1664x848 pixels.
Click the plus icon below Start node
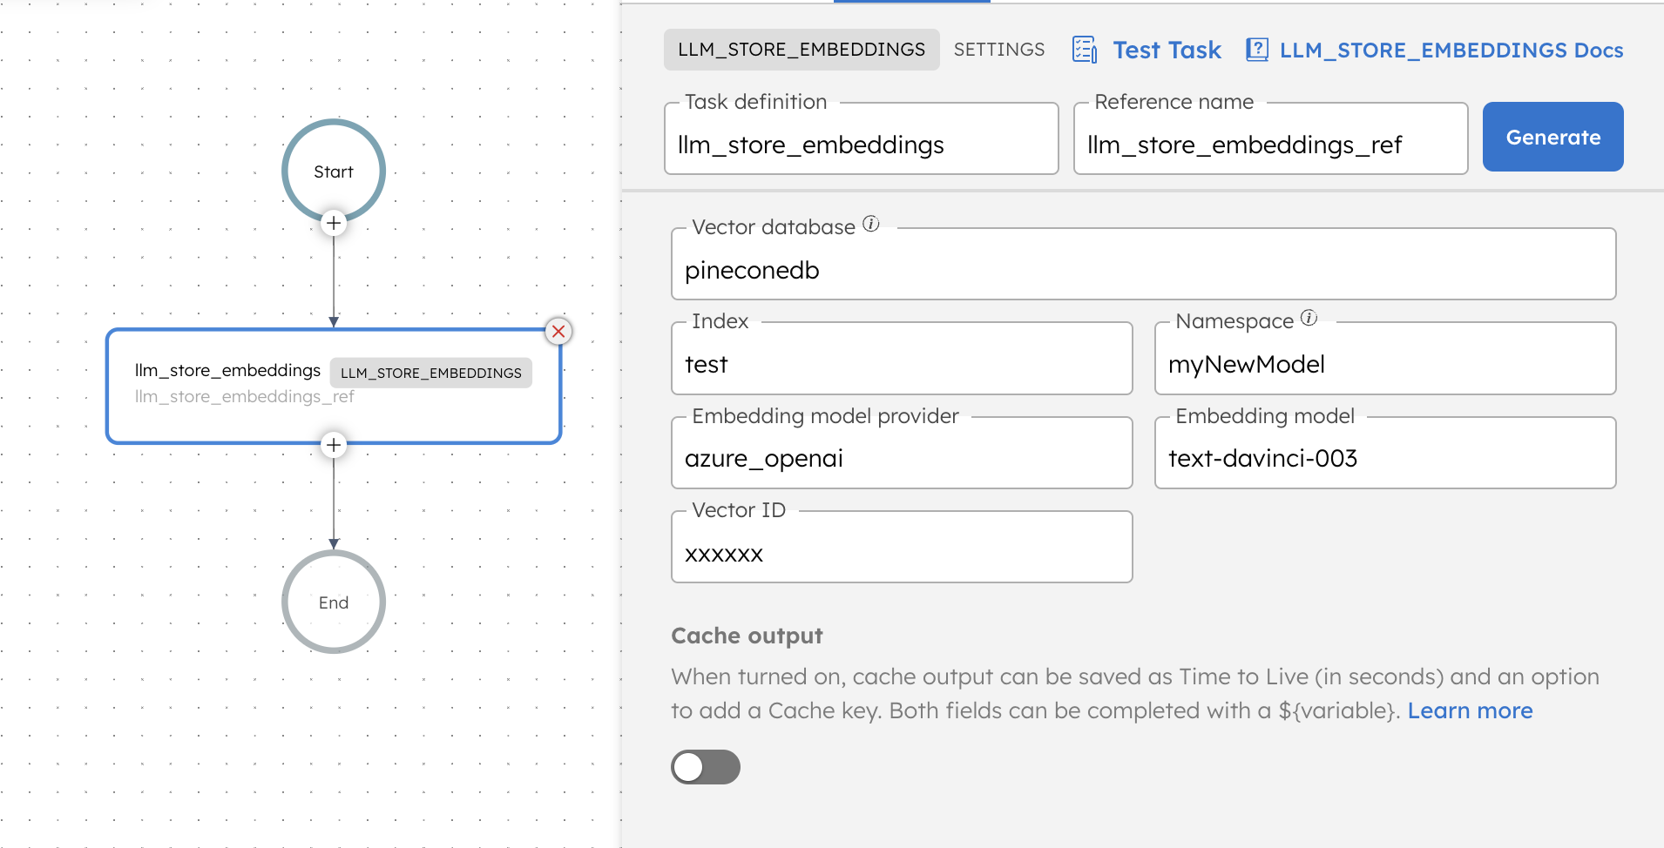tap(334, 223)
